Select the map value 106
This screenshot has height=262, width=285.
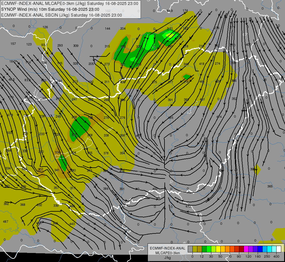coord(57,152)
